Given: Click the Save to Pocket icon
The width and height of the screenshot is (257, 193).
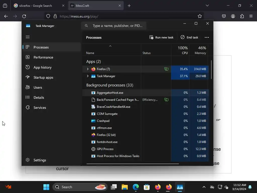Looking at the screenshot, I should [x=224, y=16].
